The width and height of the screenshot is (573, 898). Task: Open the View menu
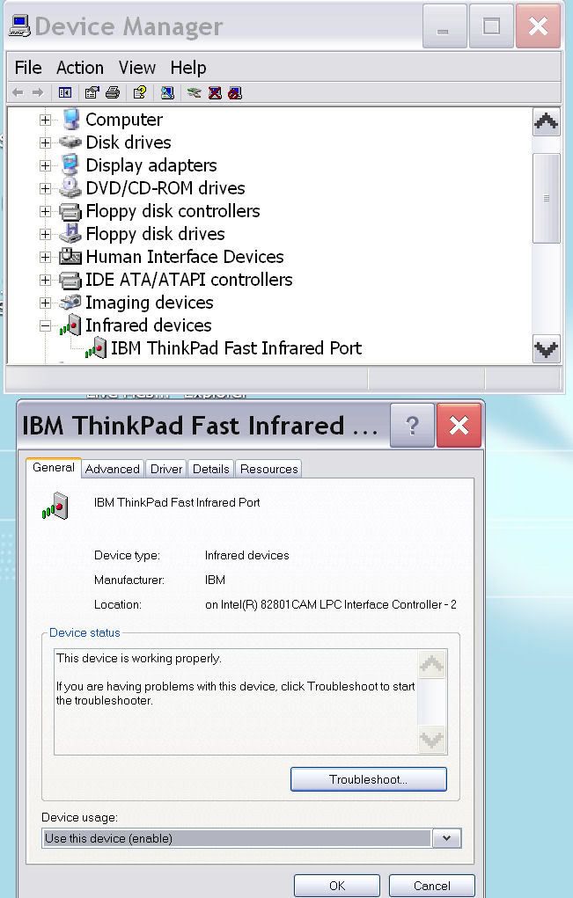click(x=136, y=68)
